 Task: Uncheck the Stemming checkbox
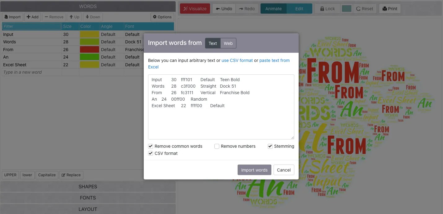click(x=270, y=146)
